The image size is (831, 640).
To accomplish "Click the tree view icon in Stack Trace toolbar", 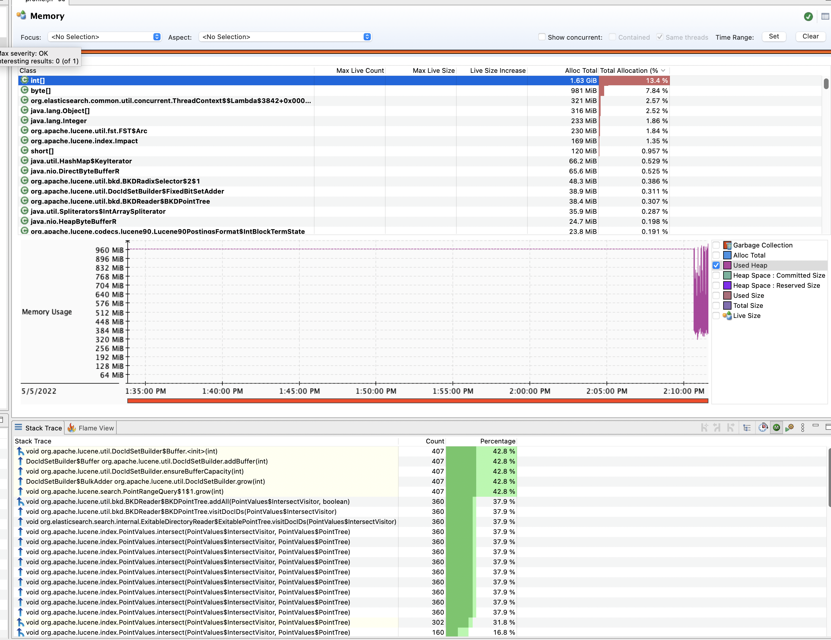I will [x=747, y=428].
